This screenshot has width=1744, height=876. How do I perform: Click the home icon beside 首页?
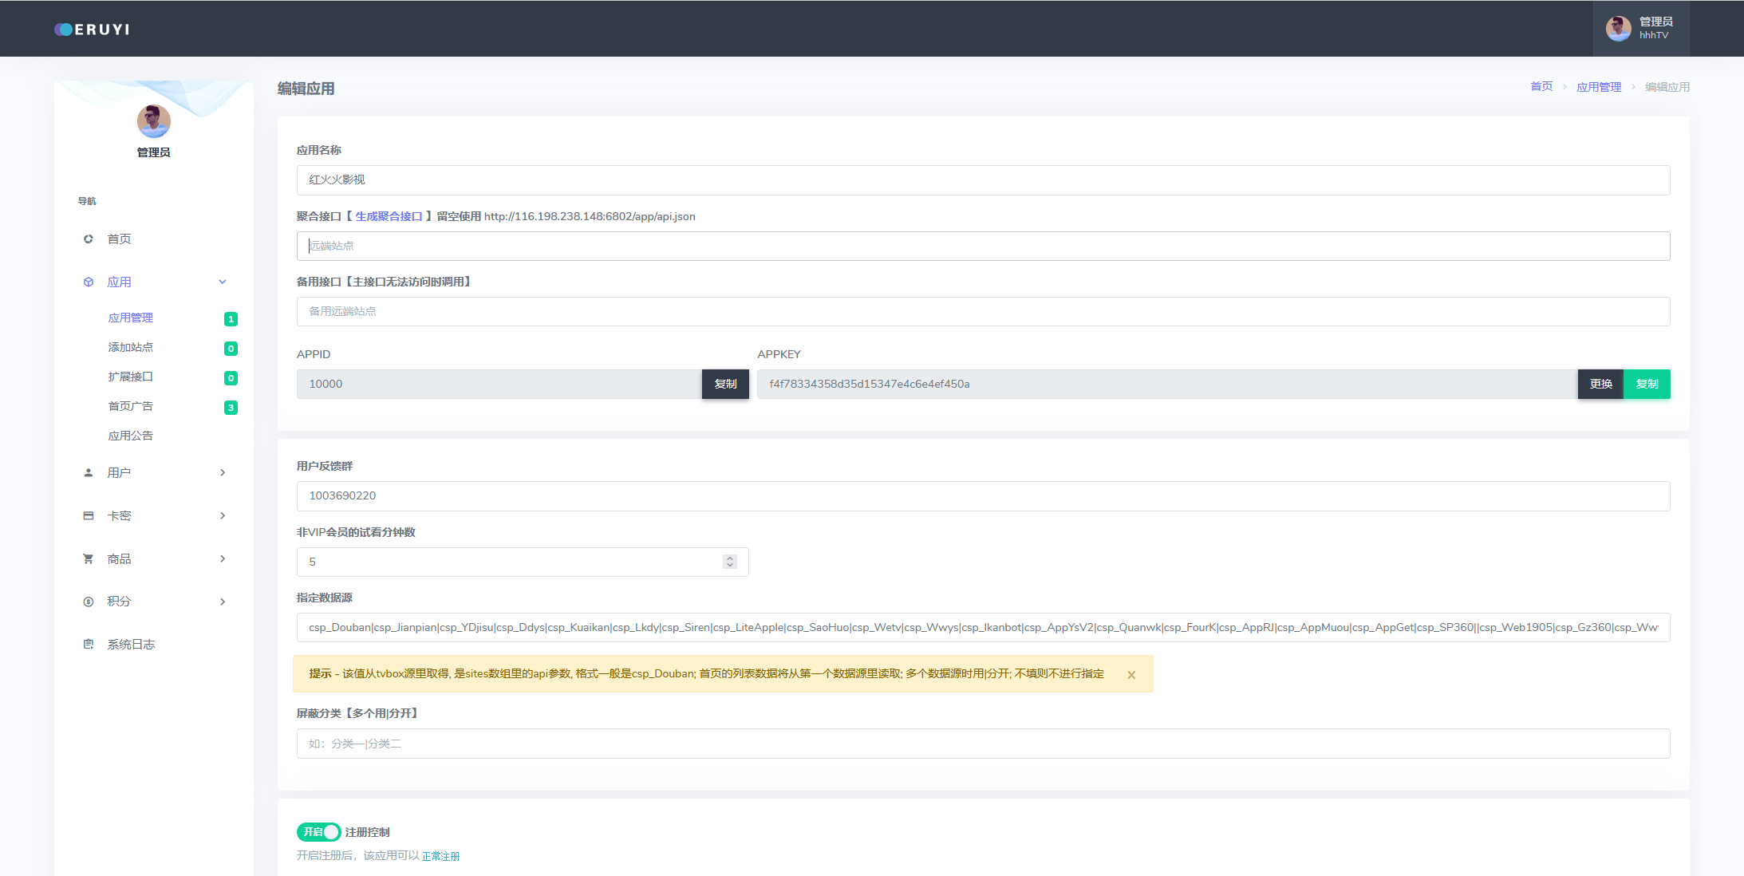pyautogui.click(x=89, y=239)
